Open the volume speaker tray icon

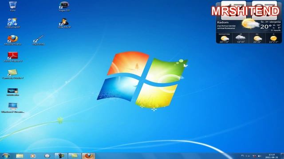tap(260, 156)
